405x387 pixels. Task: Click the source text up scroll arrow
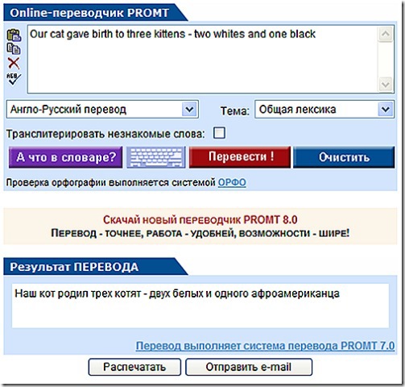pyautogui.click(x=386, y=34)
